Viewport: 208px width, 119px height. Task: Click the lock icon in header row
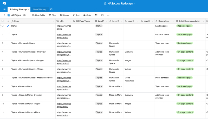pos(8,21)
